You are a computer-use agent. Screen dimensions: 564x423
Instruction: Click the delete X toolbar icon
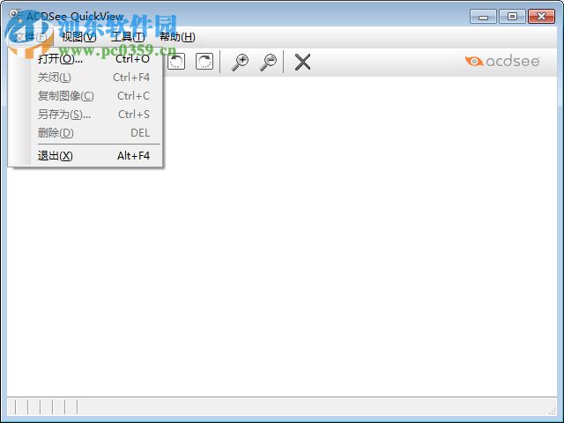click(302, 62)
